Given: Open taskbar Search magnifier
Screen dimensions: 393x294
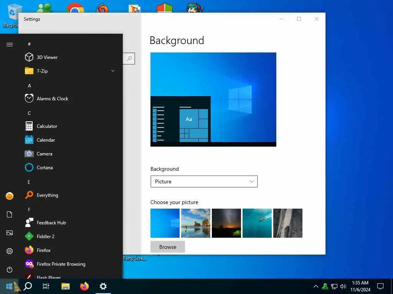Looking at the screenshot, I should pyautogui.click(x=28, y=286).
